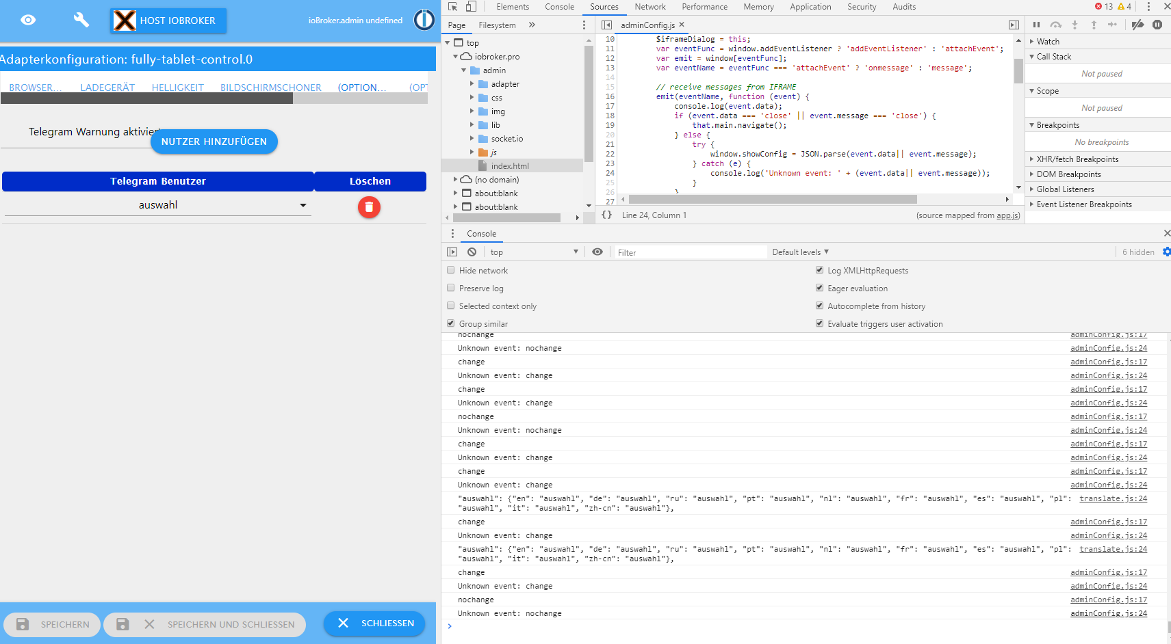The width and height of the screenshot is (1171, 644).
Task: Click SPEICHERN UND SCHLIESSEN button
Action: 205,624
